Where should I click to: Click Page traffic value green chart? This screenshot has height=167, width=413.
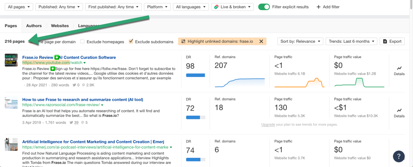[x=359, y=82]
